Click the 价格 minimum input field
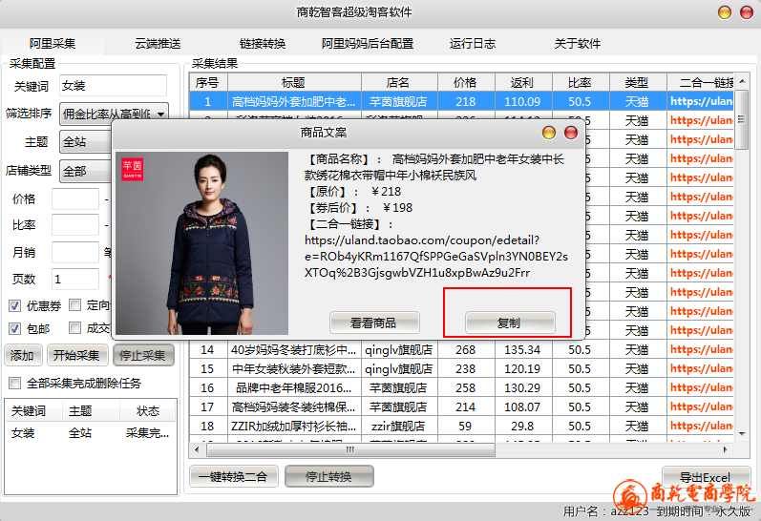The height and width of the screenshot is (521, 761). (75, 198)
